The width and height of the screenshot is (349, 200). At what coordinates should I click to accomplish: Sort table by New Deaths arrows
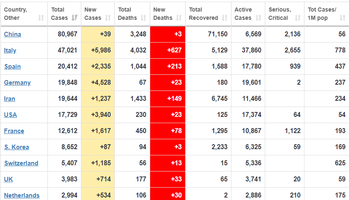(x=179, y=18)
